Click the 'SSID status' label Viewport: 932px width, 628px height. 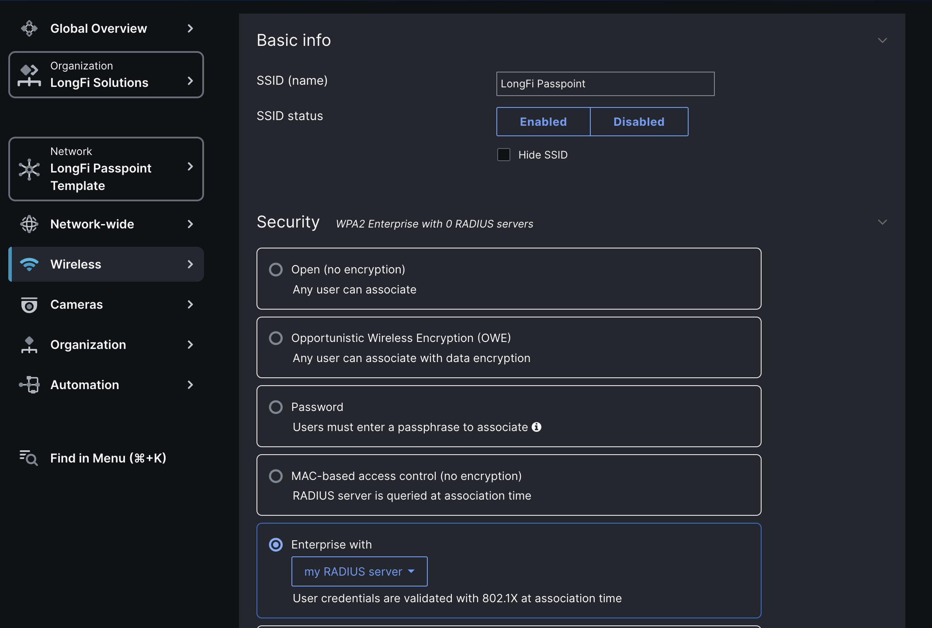[290, 116]
